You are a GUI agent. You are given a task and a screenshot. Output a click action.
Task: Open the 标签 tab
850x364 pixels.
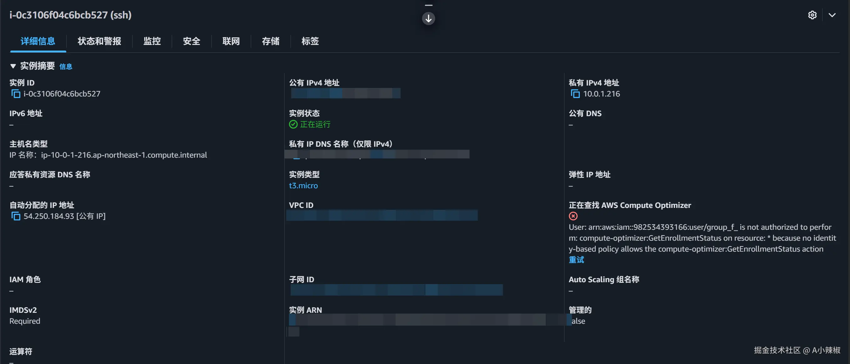pos(310,41)
